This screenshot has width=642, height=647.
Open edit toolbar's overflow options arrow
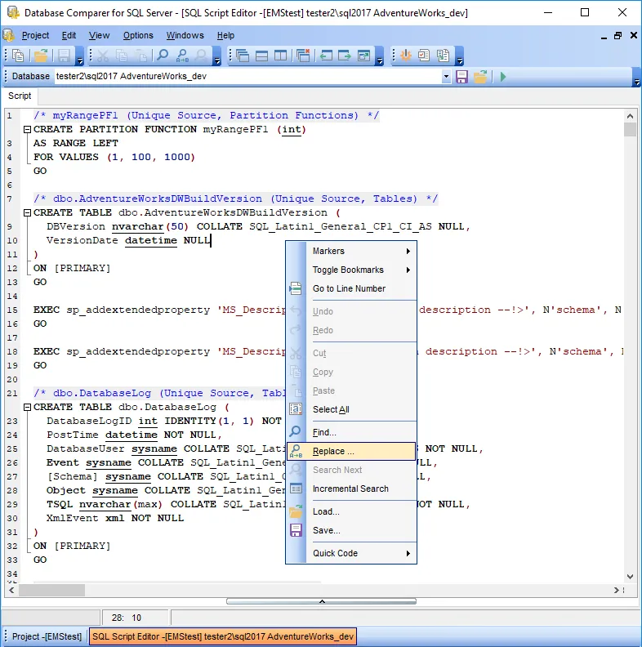[217, 56]
